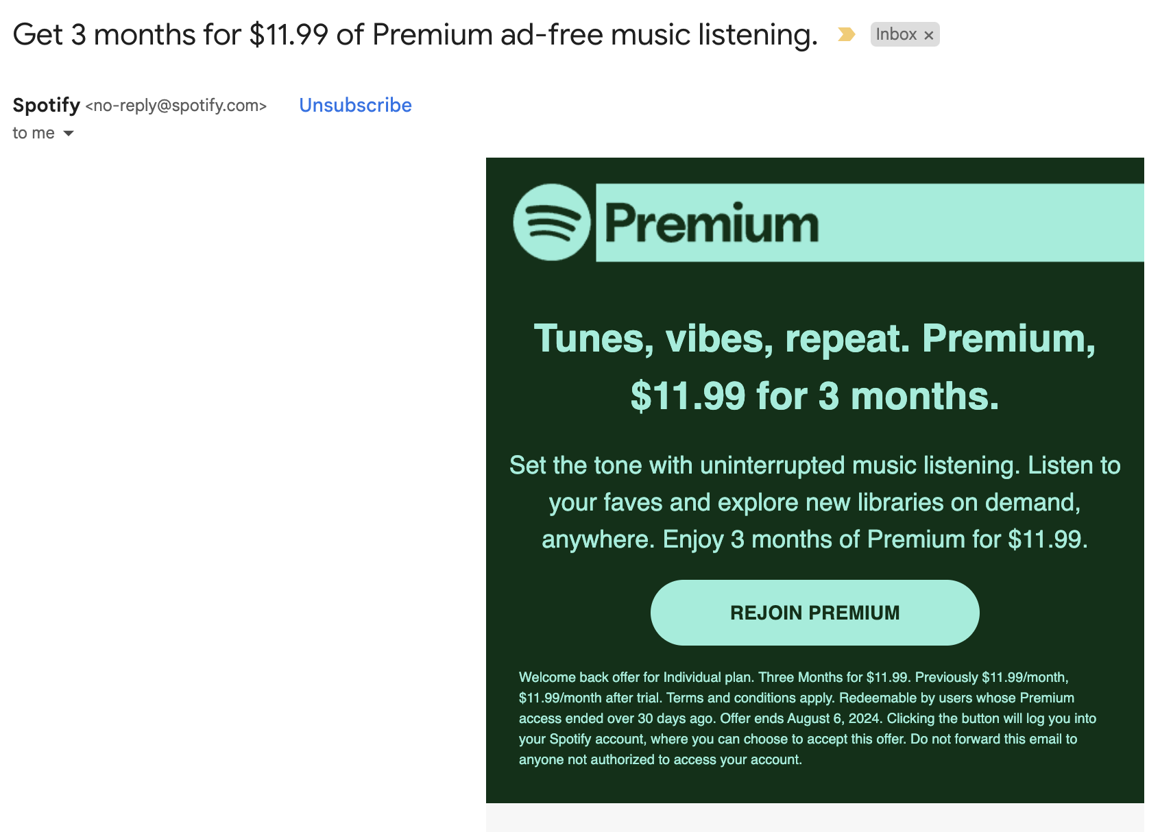Screen dimensions: 1160x832
Task: Click the Inbox label tag
Action: point(896,34)
